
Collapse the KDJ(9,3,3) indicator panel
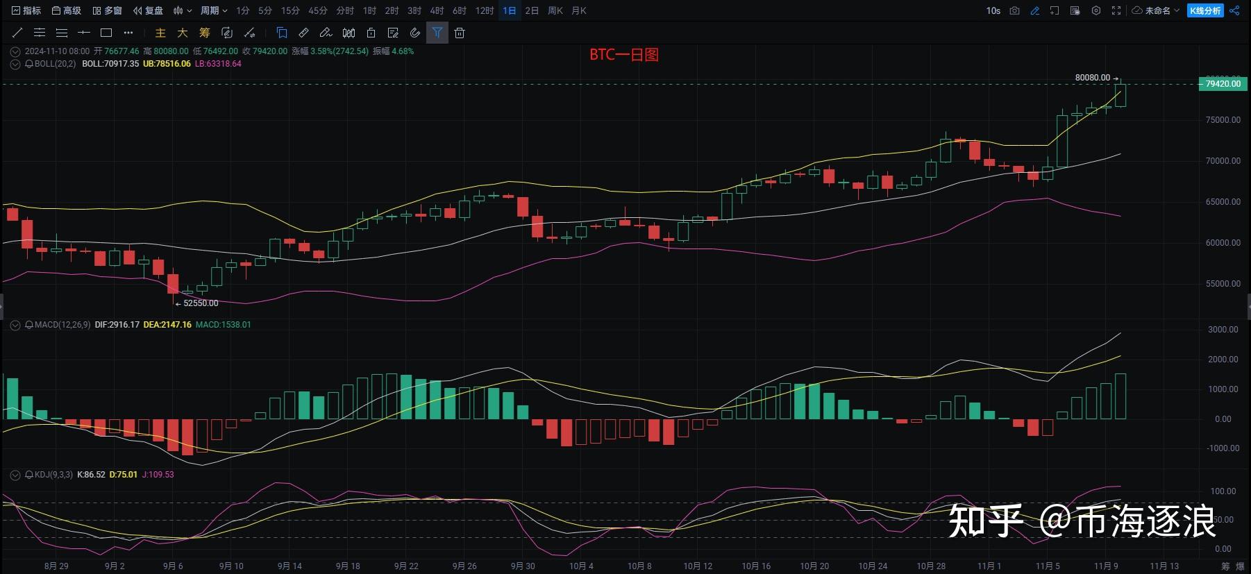coord(15,475)
